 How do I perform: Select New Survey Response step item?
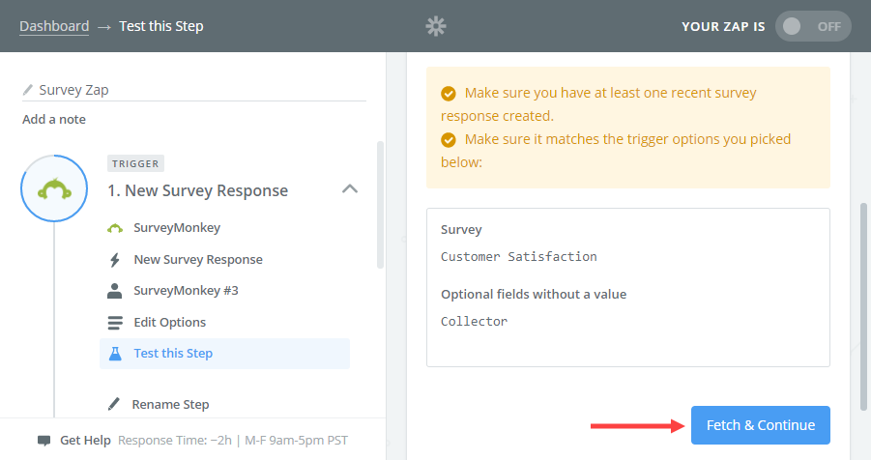pyautogui.click(x=198, y=259)
